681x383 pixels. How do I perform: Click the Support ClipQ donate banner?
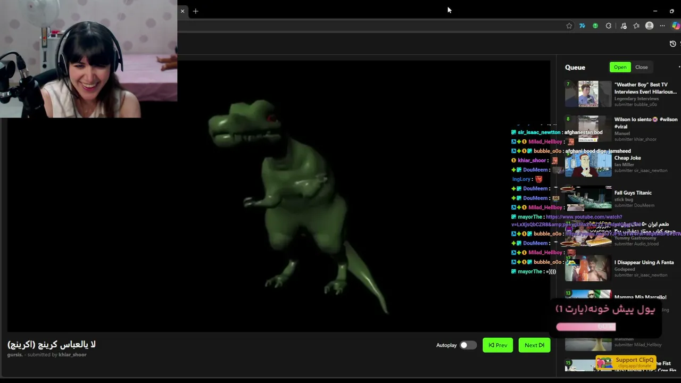[x=626, y=362]
